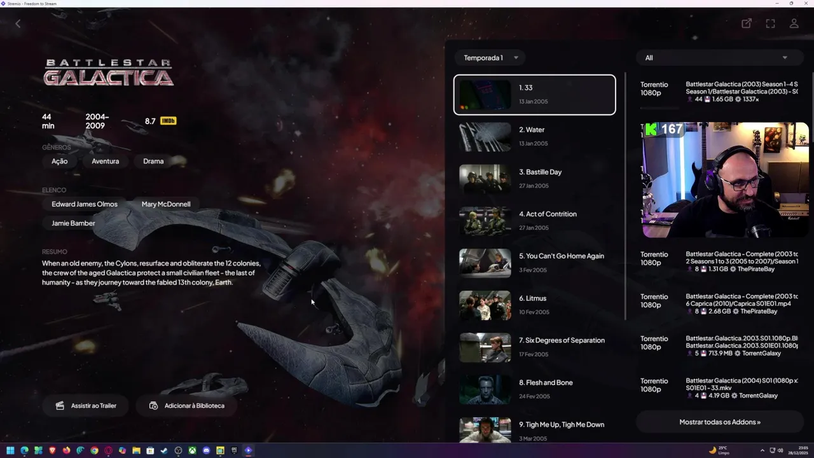Click the Stremio taskbar icon
This screenshot has height=458, width=814.
[x=248, y=450]
